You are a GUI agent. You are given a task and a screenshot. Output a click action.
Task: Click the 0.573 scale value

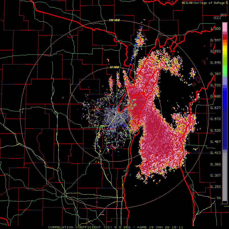point(216,119)
